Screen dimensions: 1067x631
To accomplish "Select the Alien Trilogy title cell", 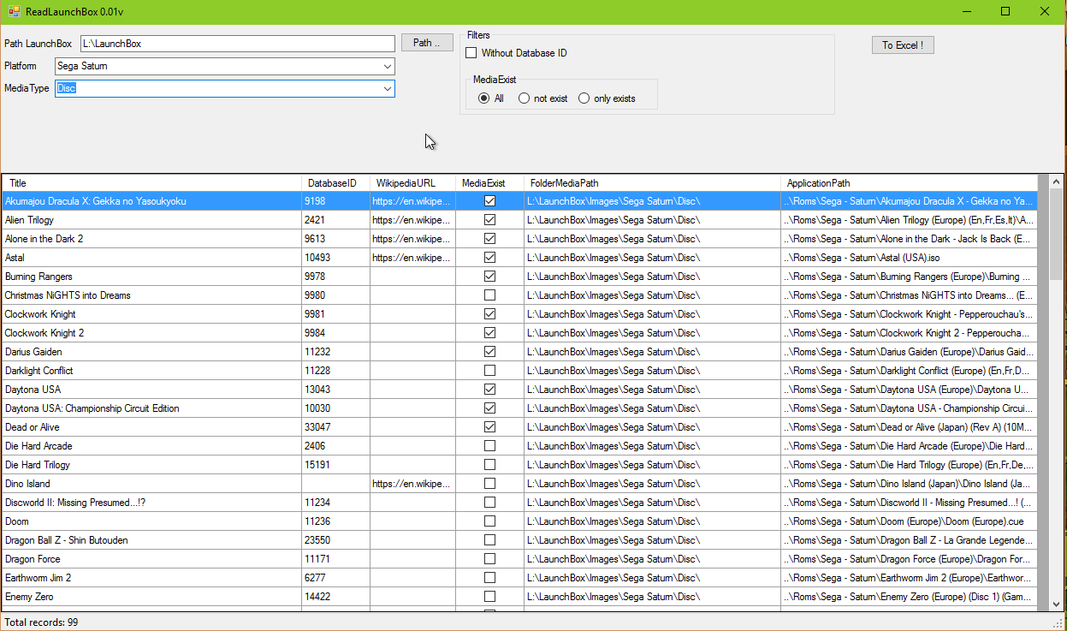I will [151, 220].
